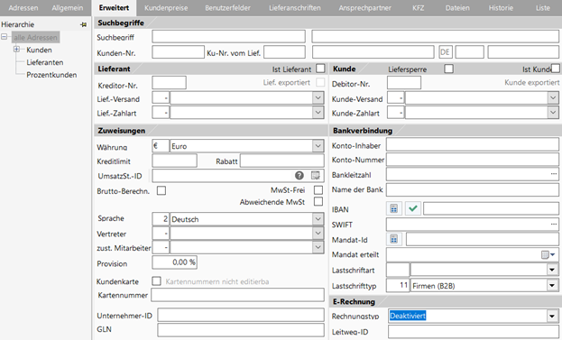Validate IBAN with green checkmark icon

coord(413,208)
